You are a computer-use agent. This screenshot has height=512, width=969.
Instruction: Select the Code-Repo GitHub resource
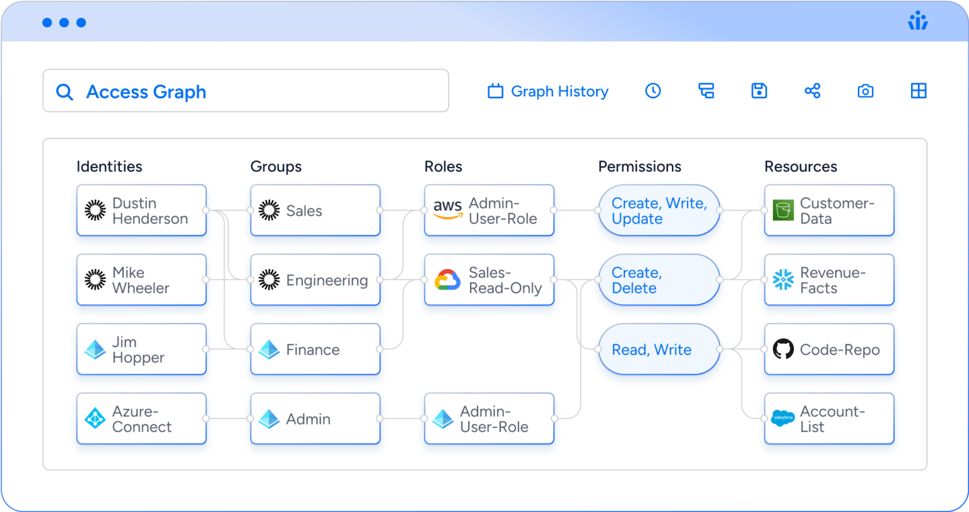(829, 350)
